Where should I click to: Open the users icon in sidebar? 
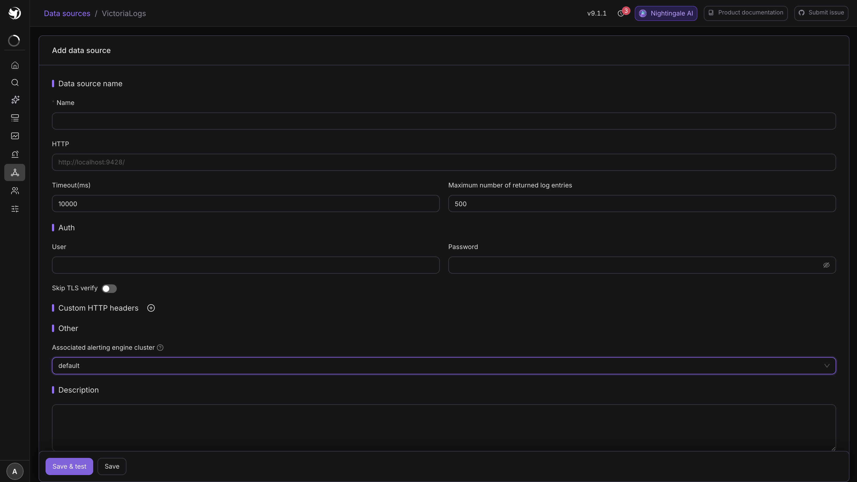coord(15,191)
